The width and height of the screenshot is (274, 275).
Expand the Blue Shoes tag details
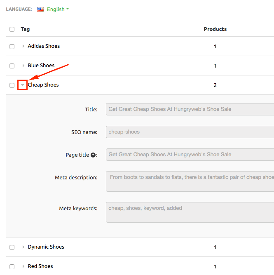(23, 66)
